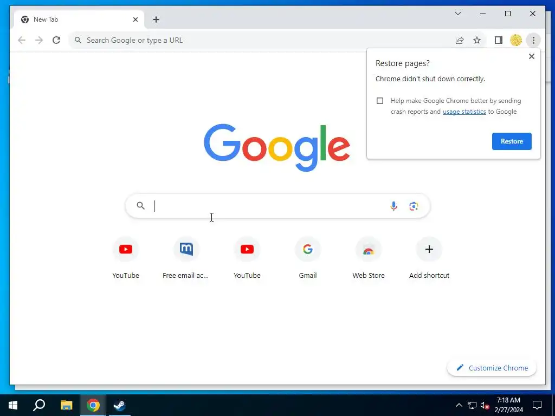The height and width of the screenshot is (416, 555).
Task: Search by image with Google Lens icon
Action: coord(414,206)
